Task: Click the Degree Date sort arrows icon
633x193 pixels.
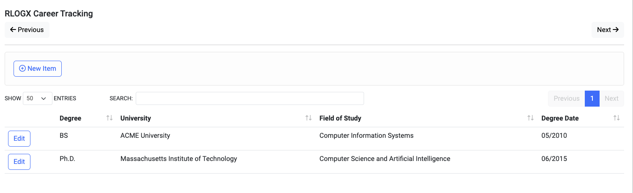Action: 617,118
